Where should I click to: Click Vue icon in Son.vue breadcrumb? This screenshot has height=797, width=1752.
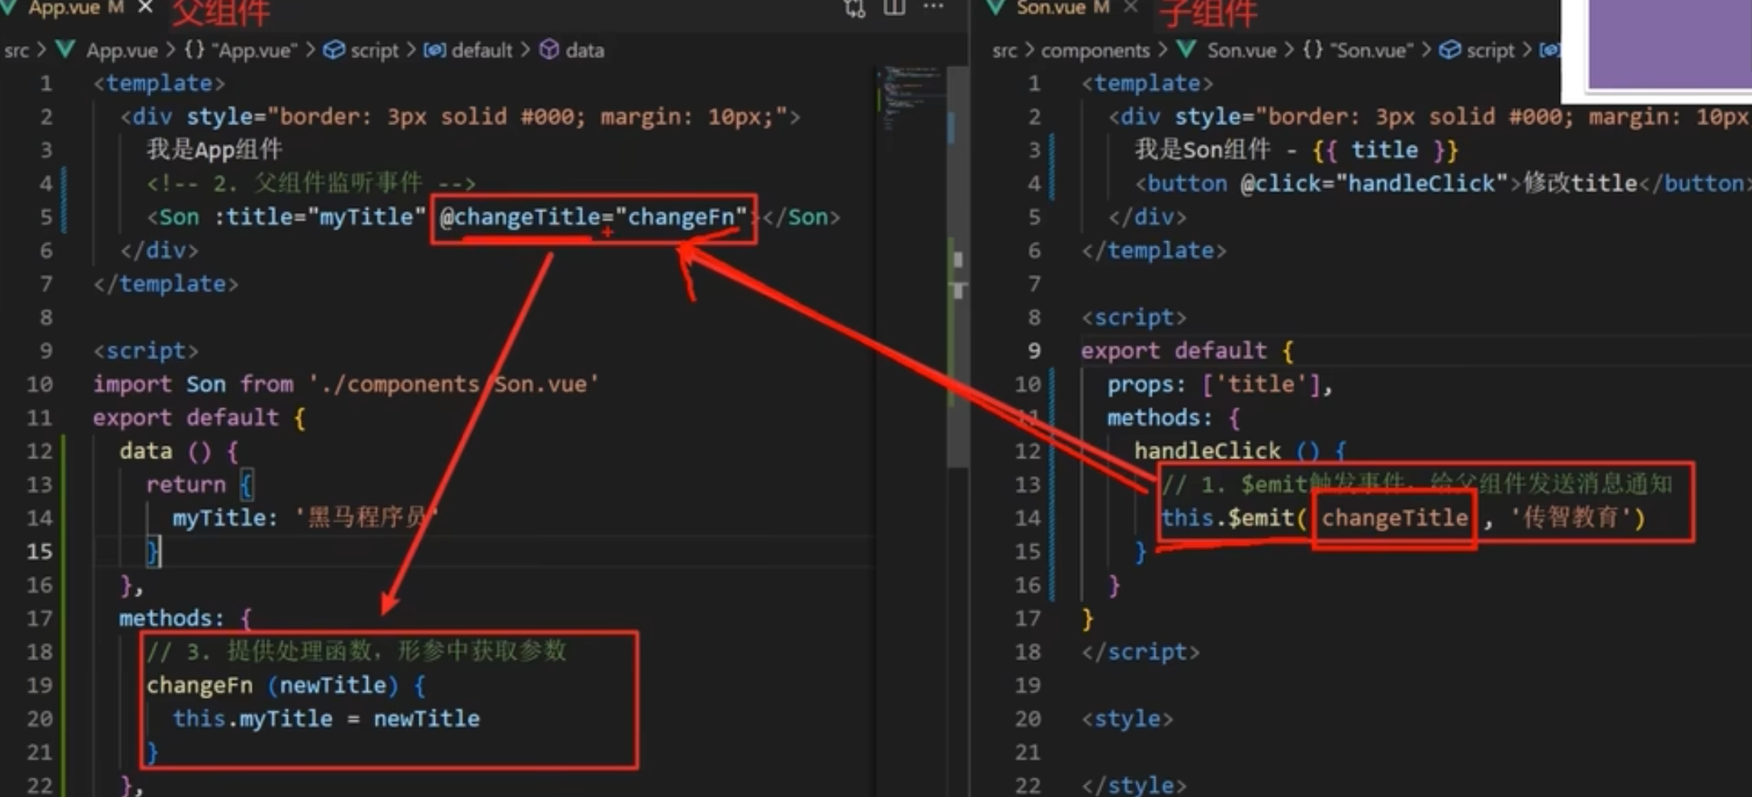(1187, 50)
